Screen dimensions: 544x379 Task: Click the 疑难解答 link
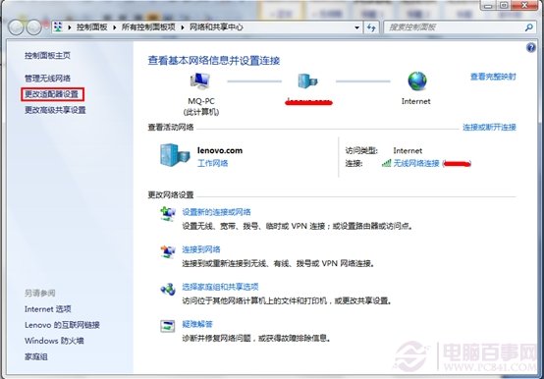(x=197, y=324)
